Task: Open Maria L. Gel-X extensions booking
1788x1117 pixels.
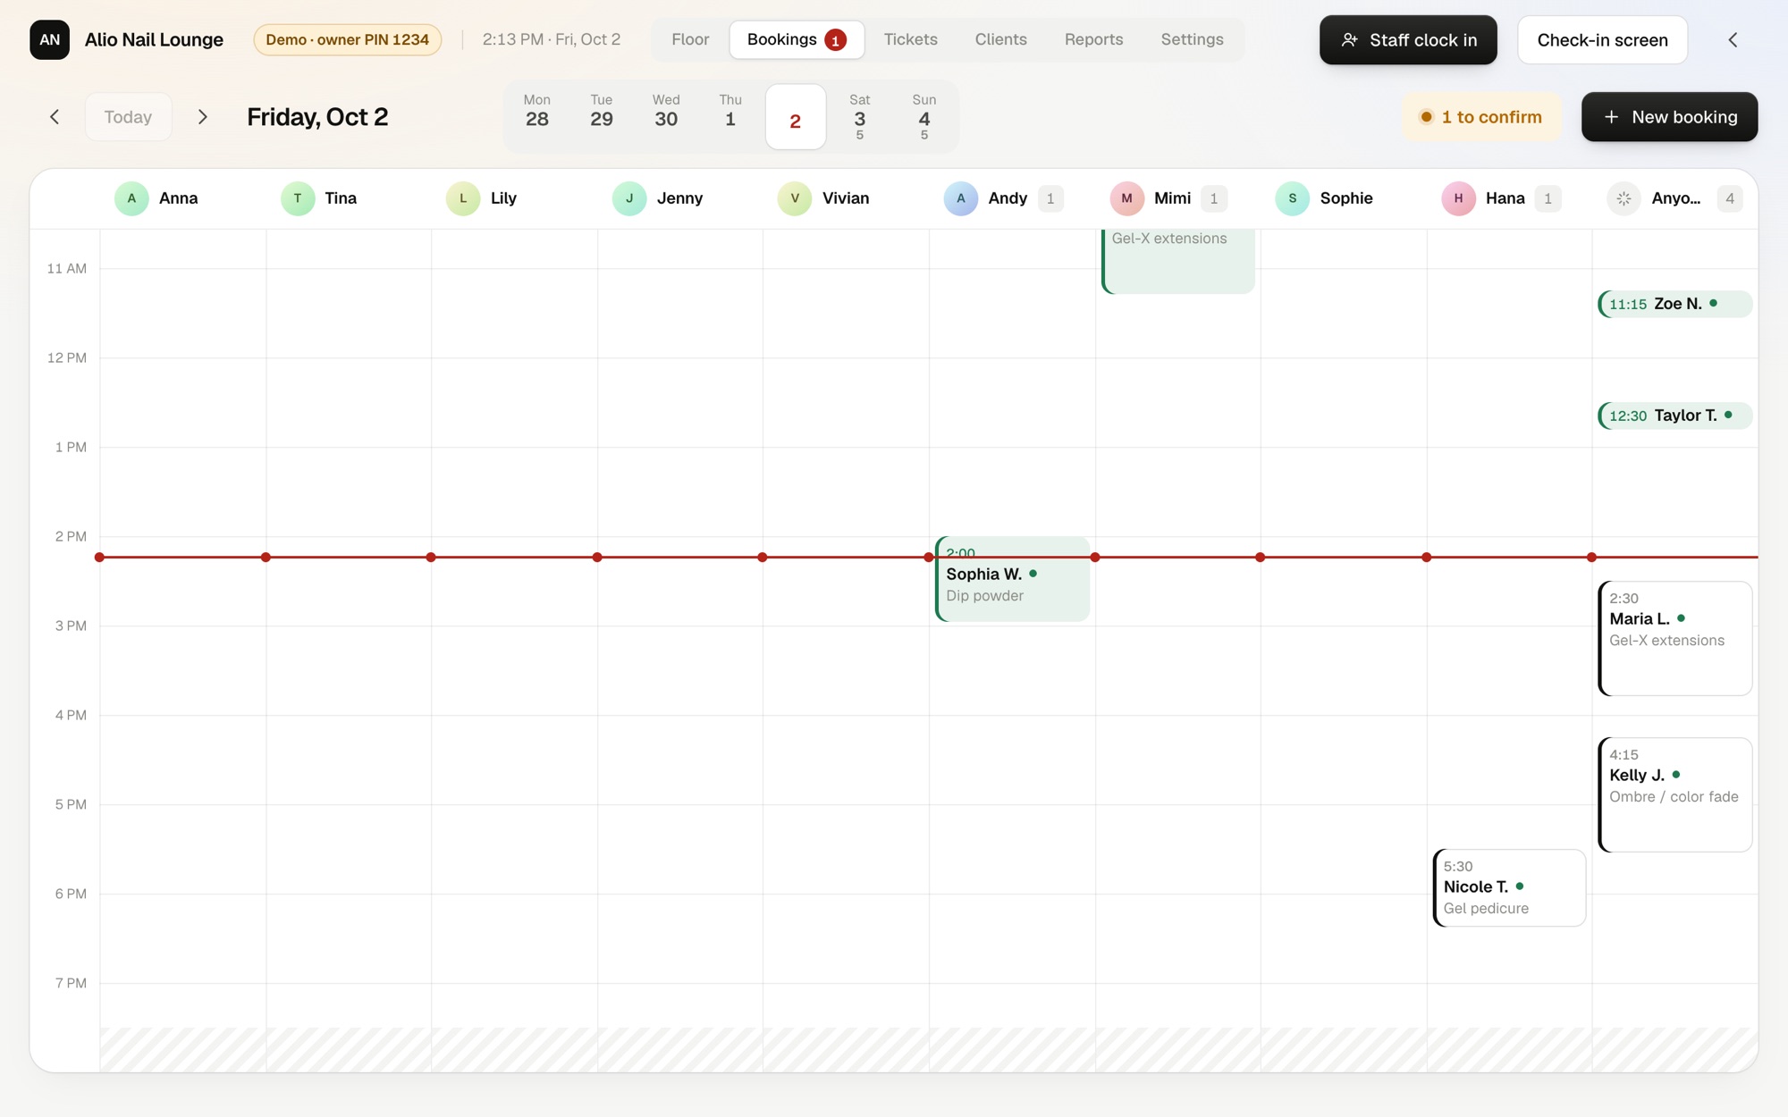Action: 1674,638
